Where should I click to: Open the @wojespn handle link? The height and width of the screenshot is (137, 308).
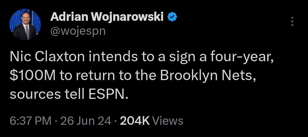[x=78, y=31]
